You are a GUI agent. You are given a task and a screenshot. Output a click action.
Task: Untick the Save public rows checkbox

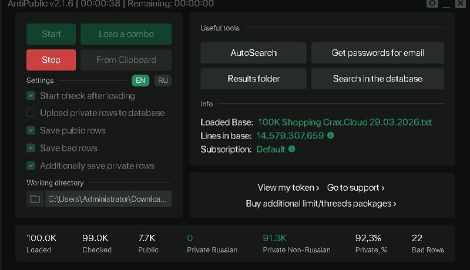(31, 130)
